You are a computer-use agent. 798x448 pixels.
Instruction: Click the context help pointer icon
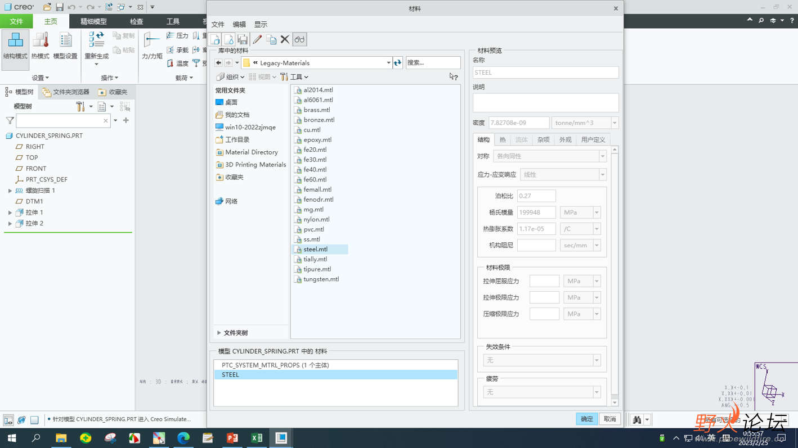(453, 77)
